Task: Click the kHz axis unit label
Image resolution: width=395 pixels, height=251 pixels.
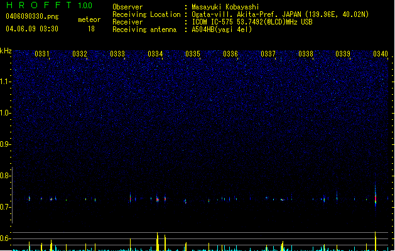Action: point(6,51)
